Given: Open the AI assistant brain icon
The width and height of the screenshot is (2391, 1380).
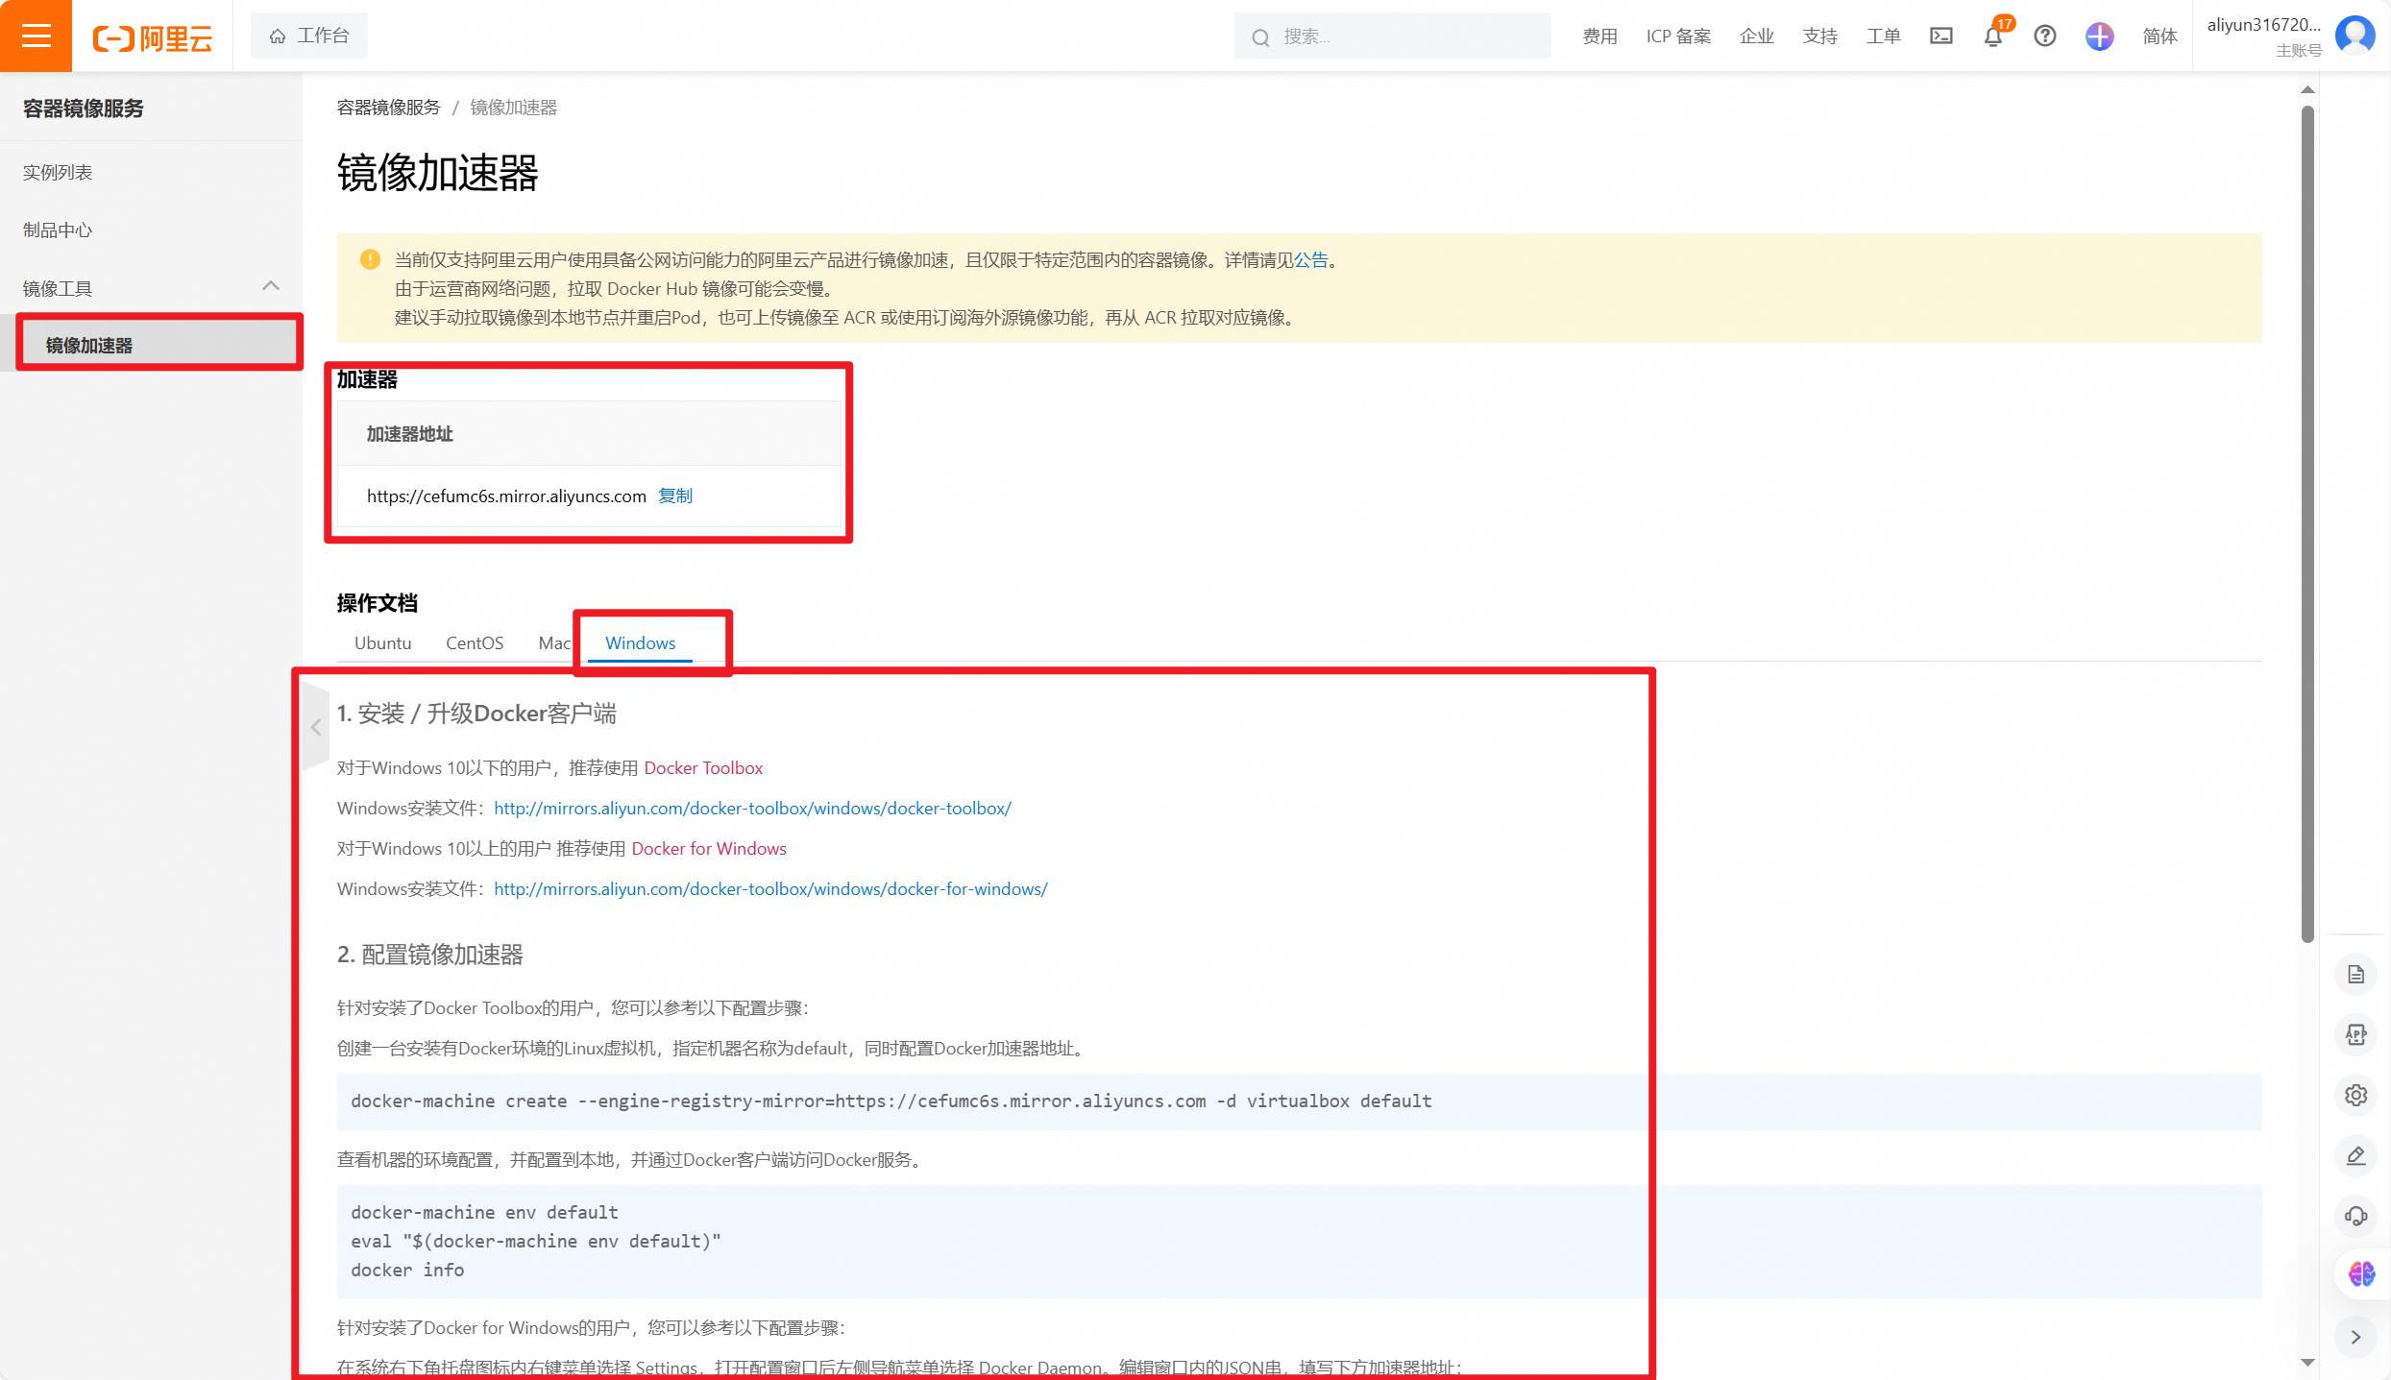Looking at the screenshot, I should (2360, 1274).
